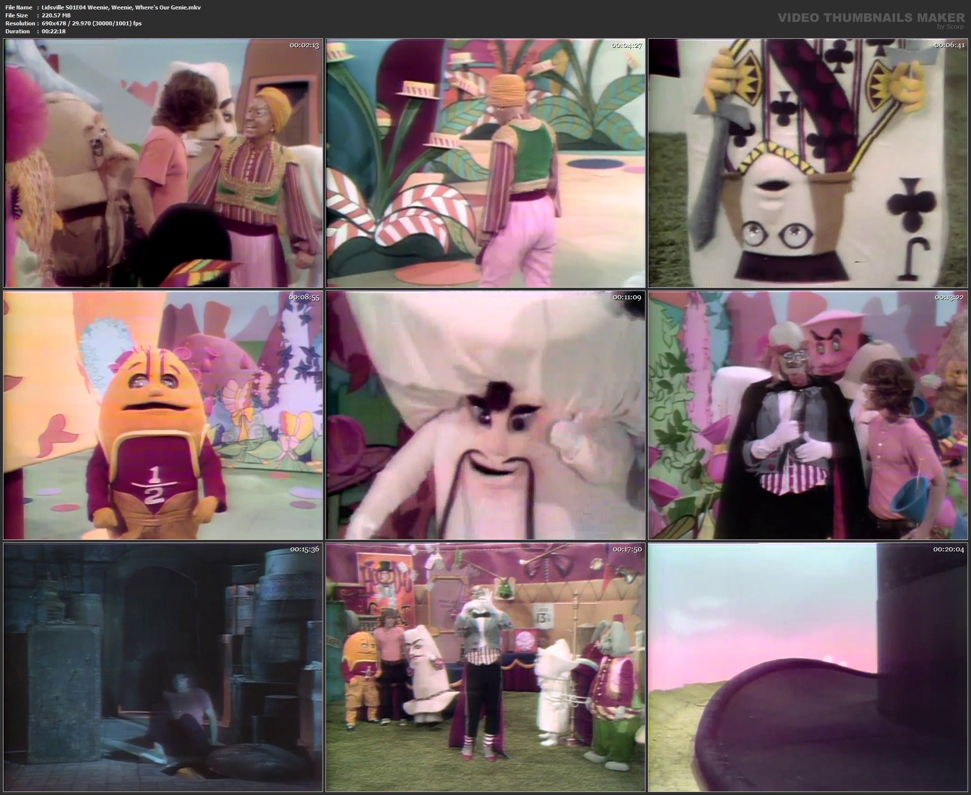Open the dark dungeon thumbnail at 00:15:36

pos(163,667)
